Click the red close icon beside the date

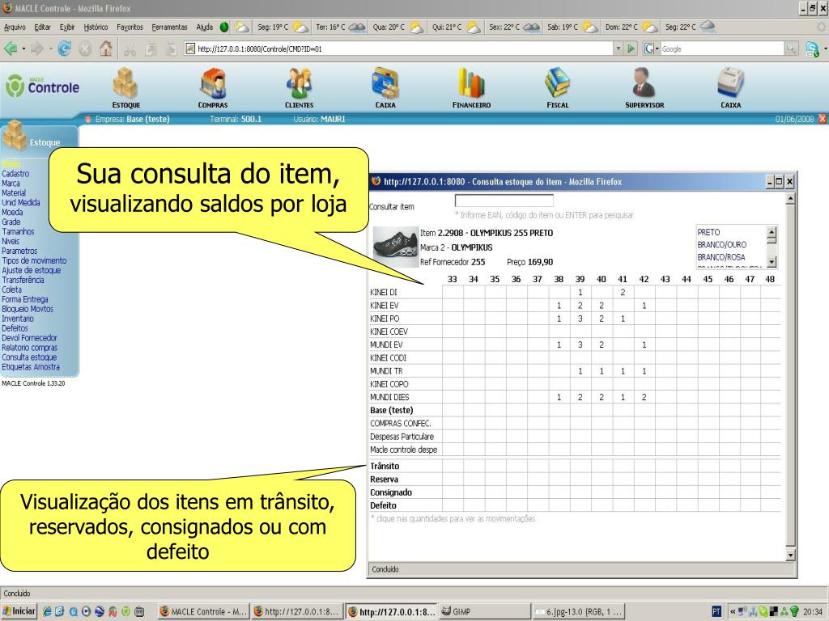pos(823,119)
